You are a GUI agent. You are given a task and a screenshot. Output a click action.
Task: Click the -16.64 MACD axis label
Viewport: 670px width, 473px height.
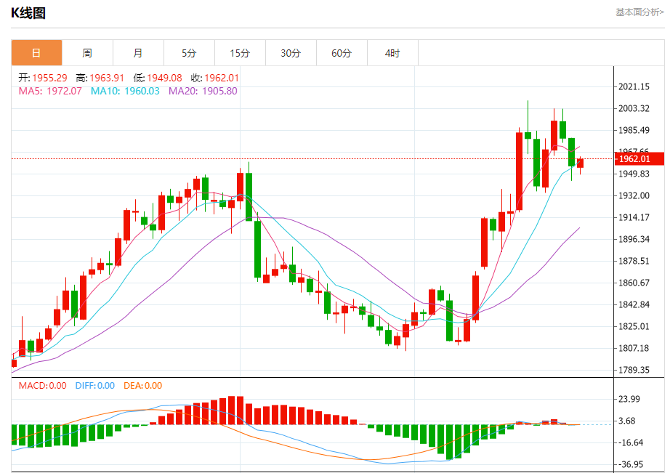(x=631, y=442)
